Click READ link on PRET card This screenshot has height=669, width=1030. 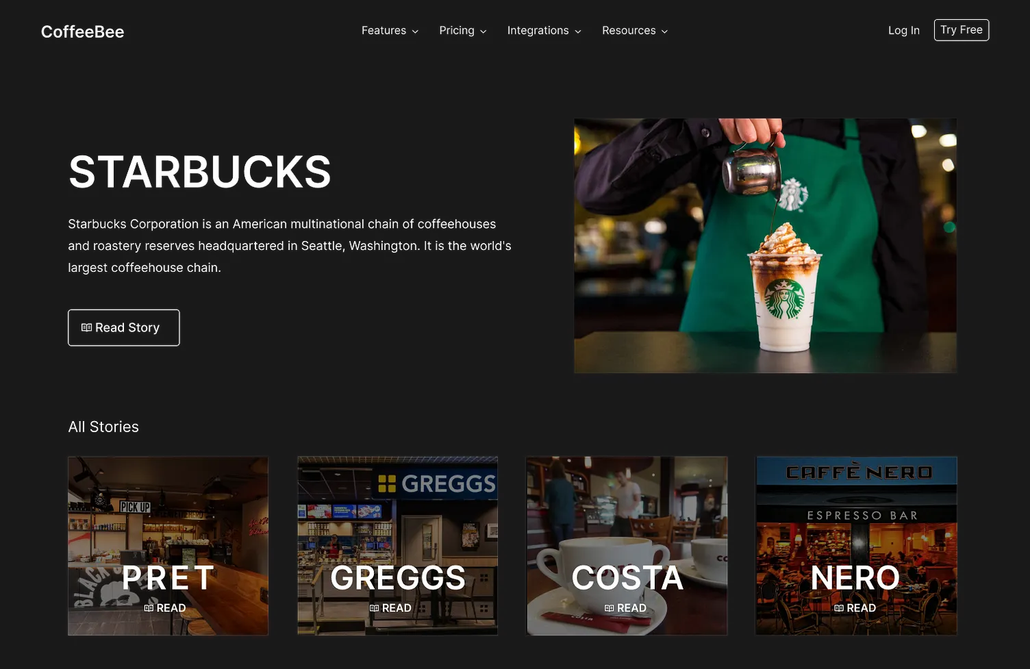tap(165, 608)
